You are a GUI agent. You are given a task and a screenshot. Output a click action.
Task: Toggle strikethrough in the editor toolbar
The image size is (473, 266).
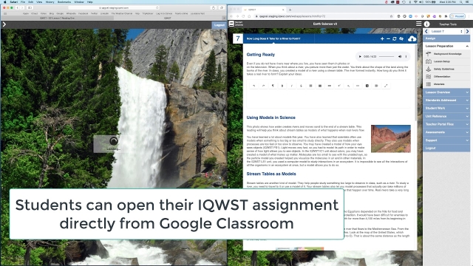301,86
